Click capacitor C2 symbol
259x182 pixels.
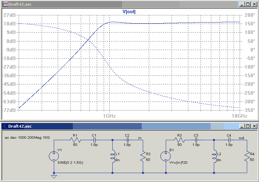127,140
